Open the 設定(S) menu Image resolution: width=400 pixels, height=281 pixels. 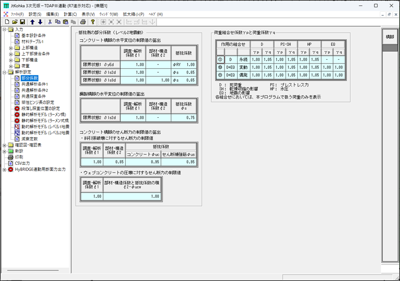[35, 14]
